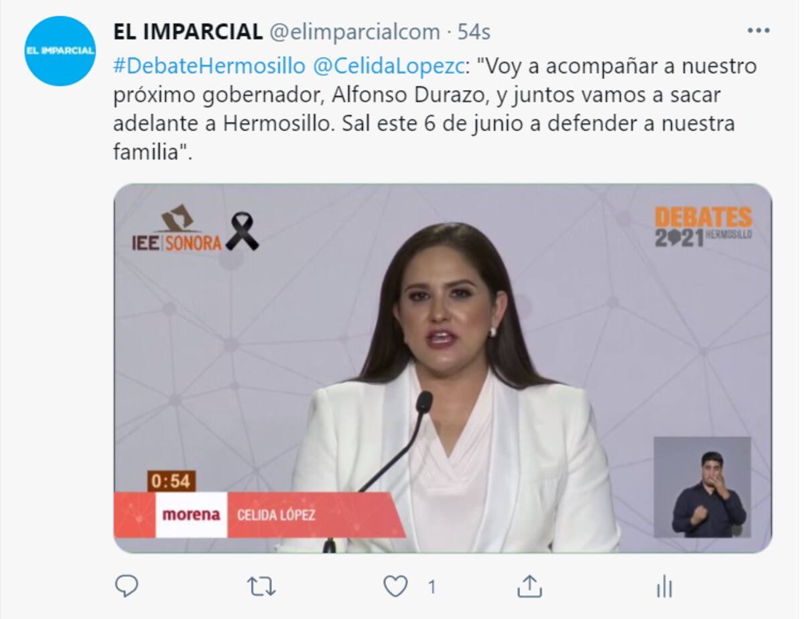
Task: Click the morena party label banner
Action: click(x=192, y=515)
